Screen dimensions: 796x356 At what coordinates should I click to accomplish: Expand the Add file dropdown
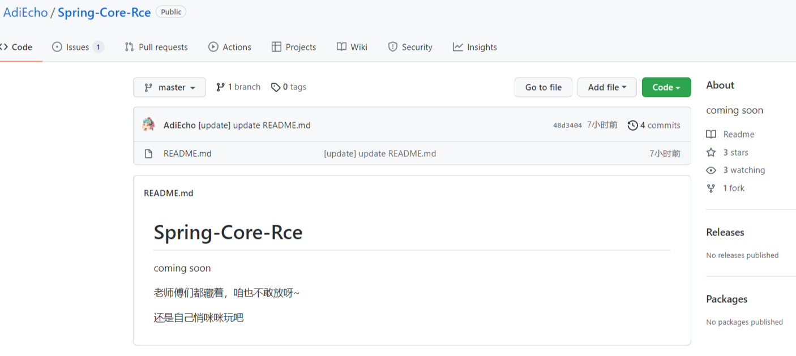point(607,87)
